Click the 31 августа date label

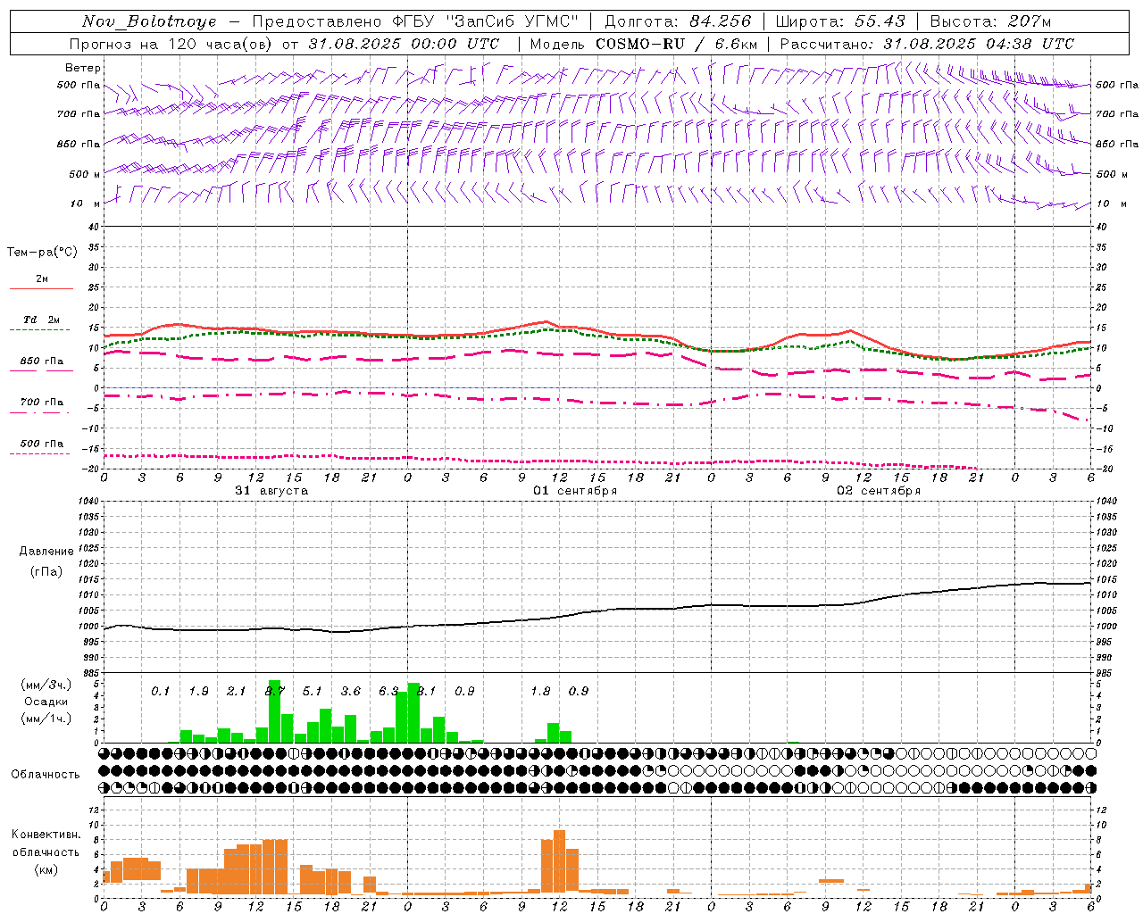271,491
